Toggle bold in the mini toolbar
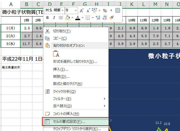Screen dimensions: 180x131 coord(47,18)
